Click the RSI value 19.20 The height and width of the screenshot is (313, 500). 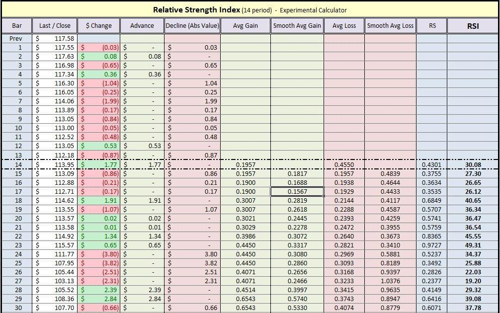click(473, 281)
